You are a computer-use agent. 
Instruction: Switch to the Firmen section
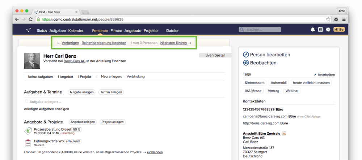116,30
